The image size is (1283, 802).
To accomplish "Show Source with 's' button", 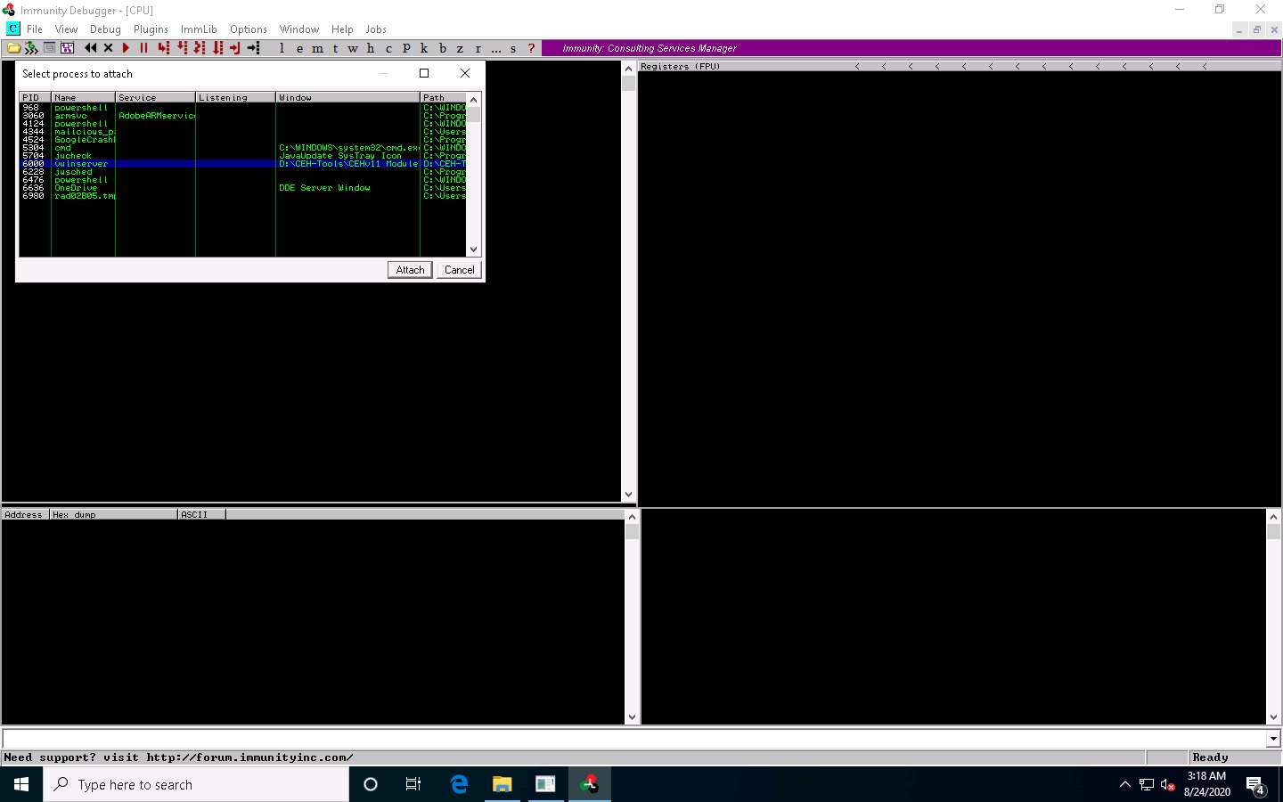I will pyautogui.click(x=513, y=48).
